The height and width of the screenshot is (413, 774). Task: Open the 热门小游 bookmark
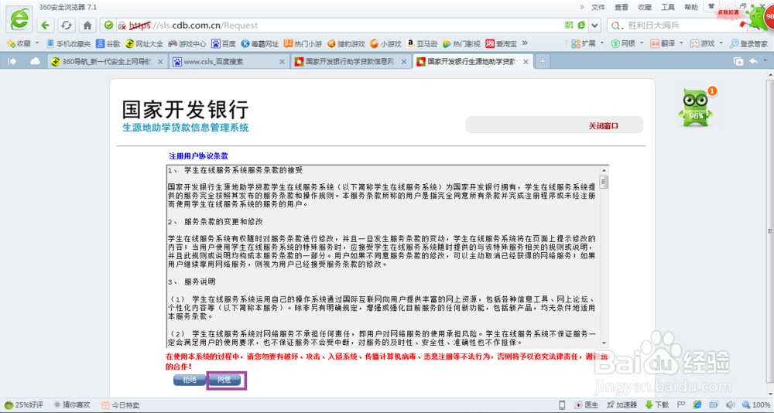[303, 43]
